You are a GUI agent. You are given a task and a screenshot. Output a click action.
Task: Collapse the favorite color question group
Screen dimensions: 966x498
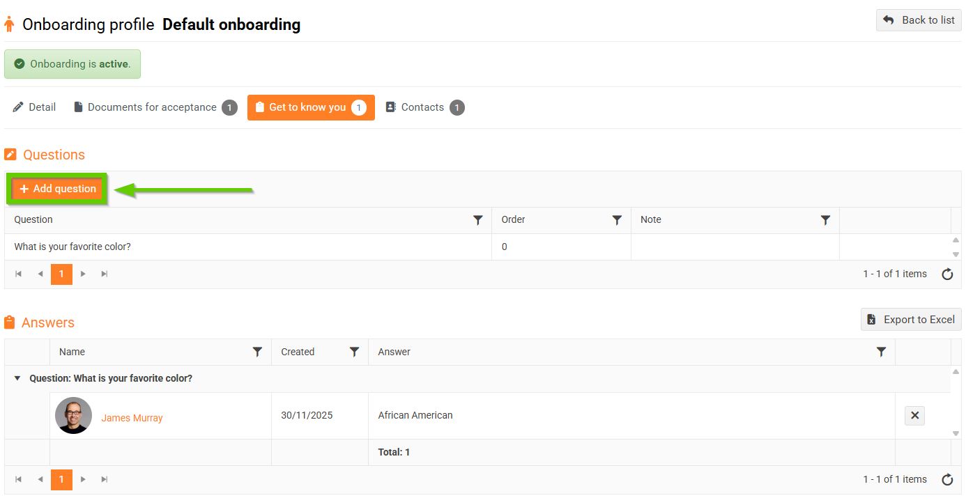pyautogui.click(x=17, y=379)
